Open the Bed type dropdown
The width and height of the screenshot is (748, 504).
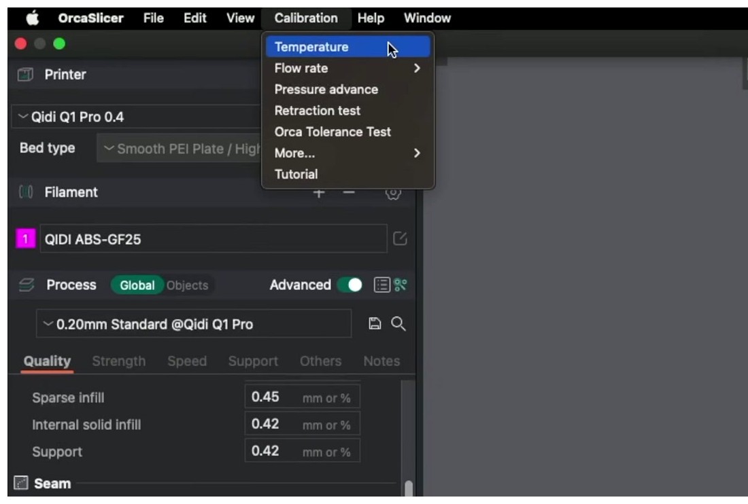tap(180, 149)
